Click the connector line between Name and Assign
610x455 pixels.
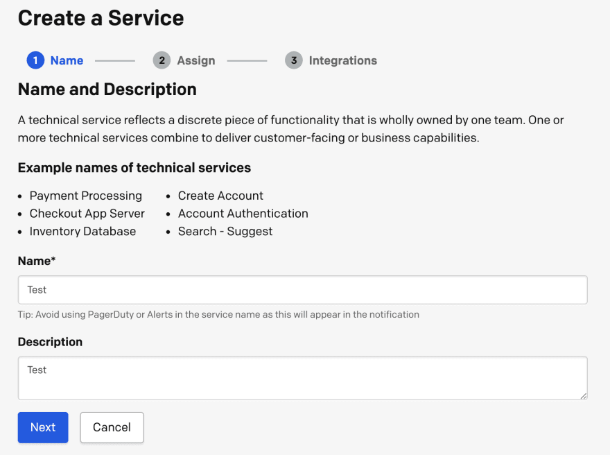(x=114, y=60)
